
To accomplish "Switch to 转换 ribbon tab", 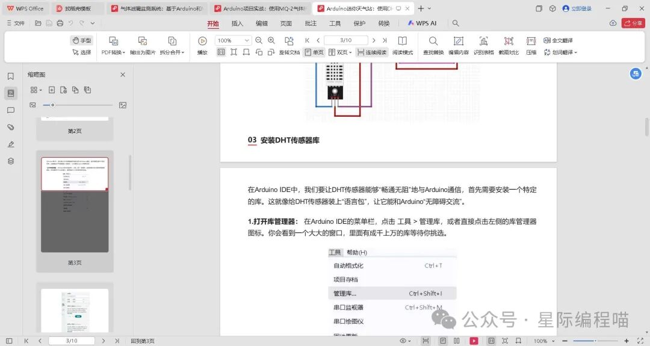I will (384, 23).
